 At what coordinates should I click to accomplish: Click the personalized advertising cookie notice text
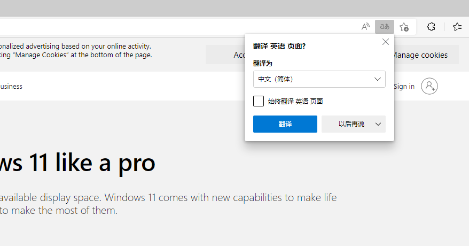click(75, 50)
